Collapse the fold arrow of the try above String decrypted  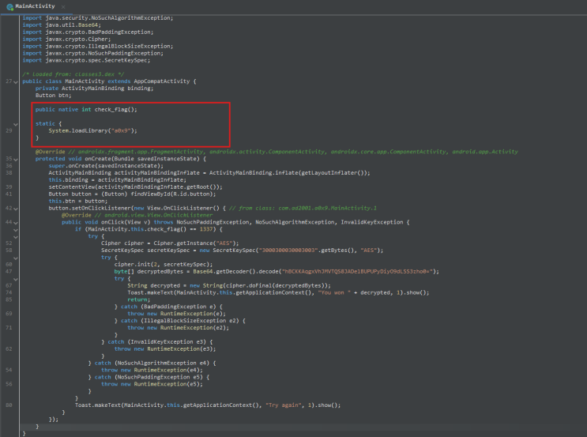(x=16, y=279)
